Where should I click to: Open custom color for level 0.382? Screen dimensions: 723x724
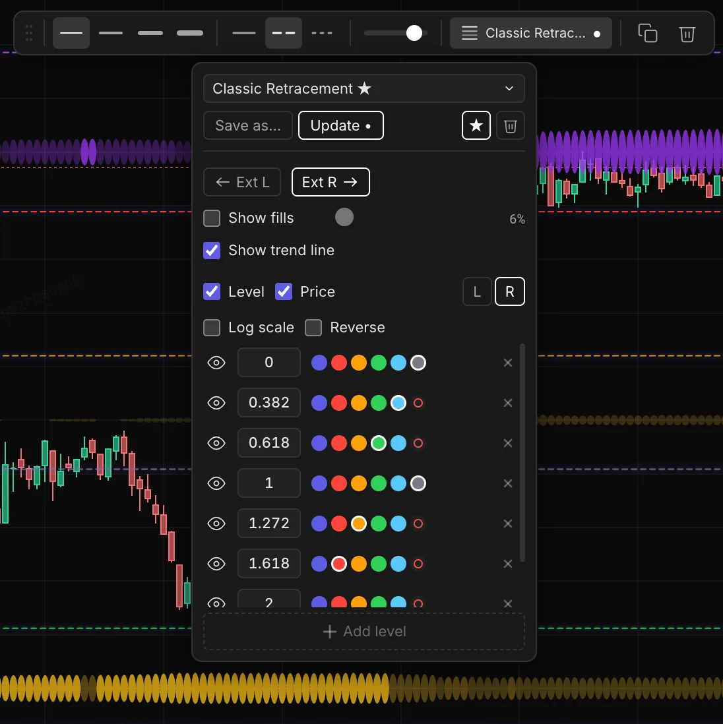pyautogui.click(x=418, y=403)
